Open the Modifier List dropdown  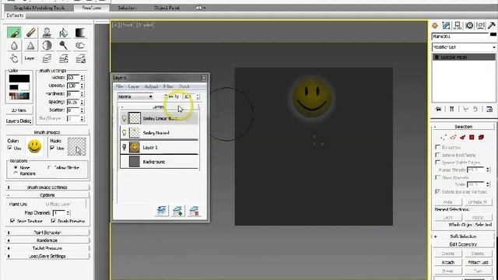pyautogui.click(x=464, y=47)
